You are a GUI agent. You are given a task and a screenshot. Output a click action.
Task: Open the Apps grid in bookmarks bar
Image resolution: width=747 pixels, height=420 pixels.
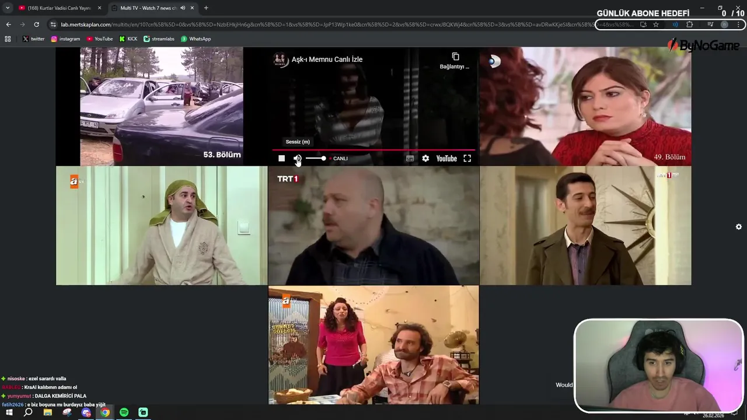[x=8, y=38]
